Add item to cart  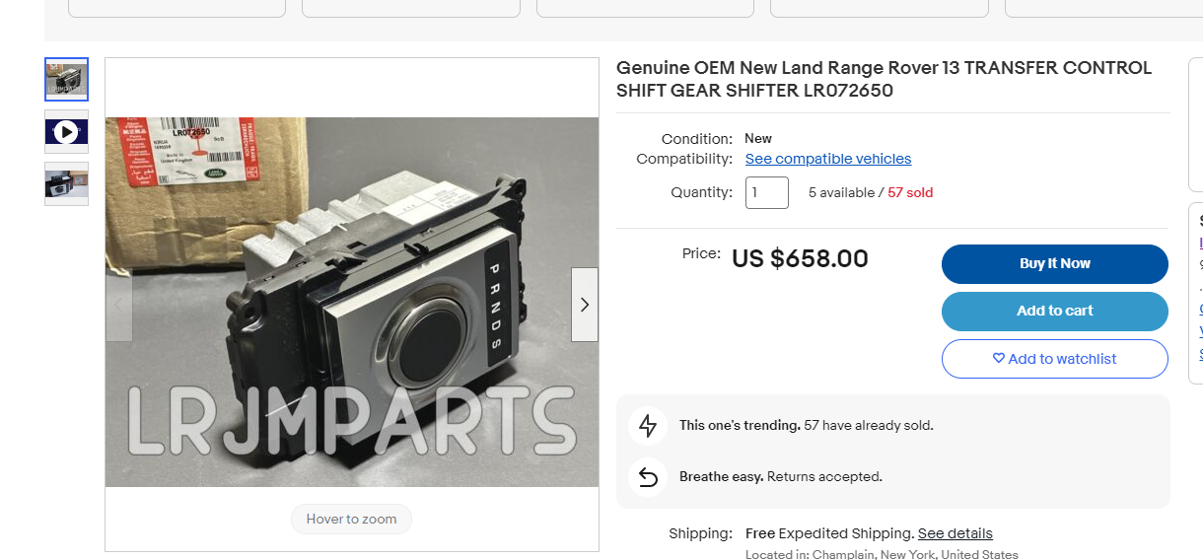1055,311
